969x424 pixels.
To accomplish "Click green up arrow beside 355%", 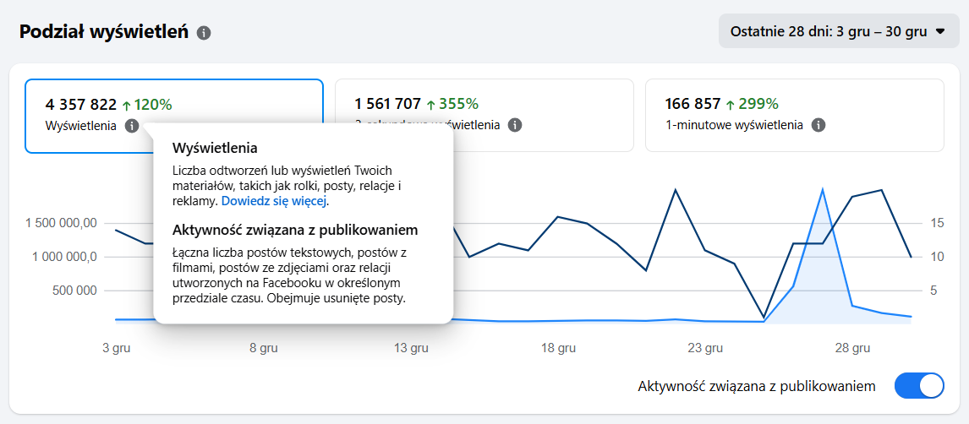I will (x=431, y=105).
